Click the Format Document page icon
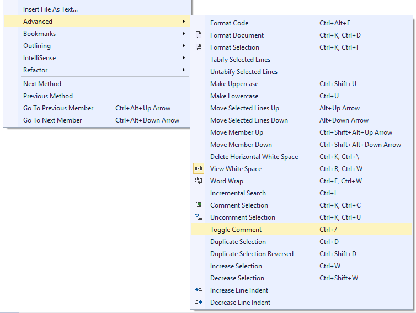The image size is (416, 313). click(199, 35)
